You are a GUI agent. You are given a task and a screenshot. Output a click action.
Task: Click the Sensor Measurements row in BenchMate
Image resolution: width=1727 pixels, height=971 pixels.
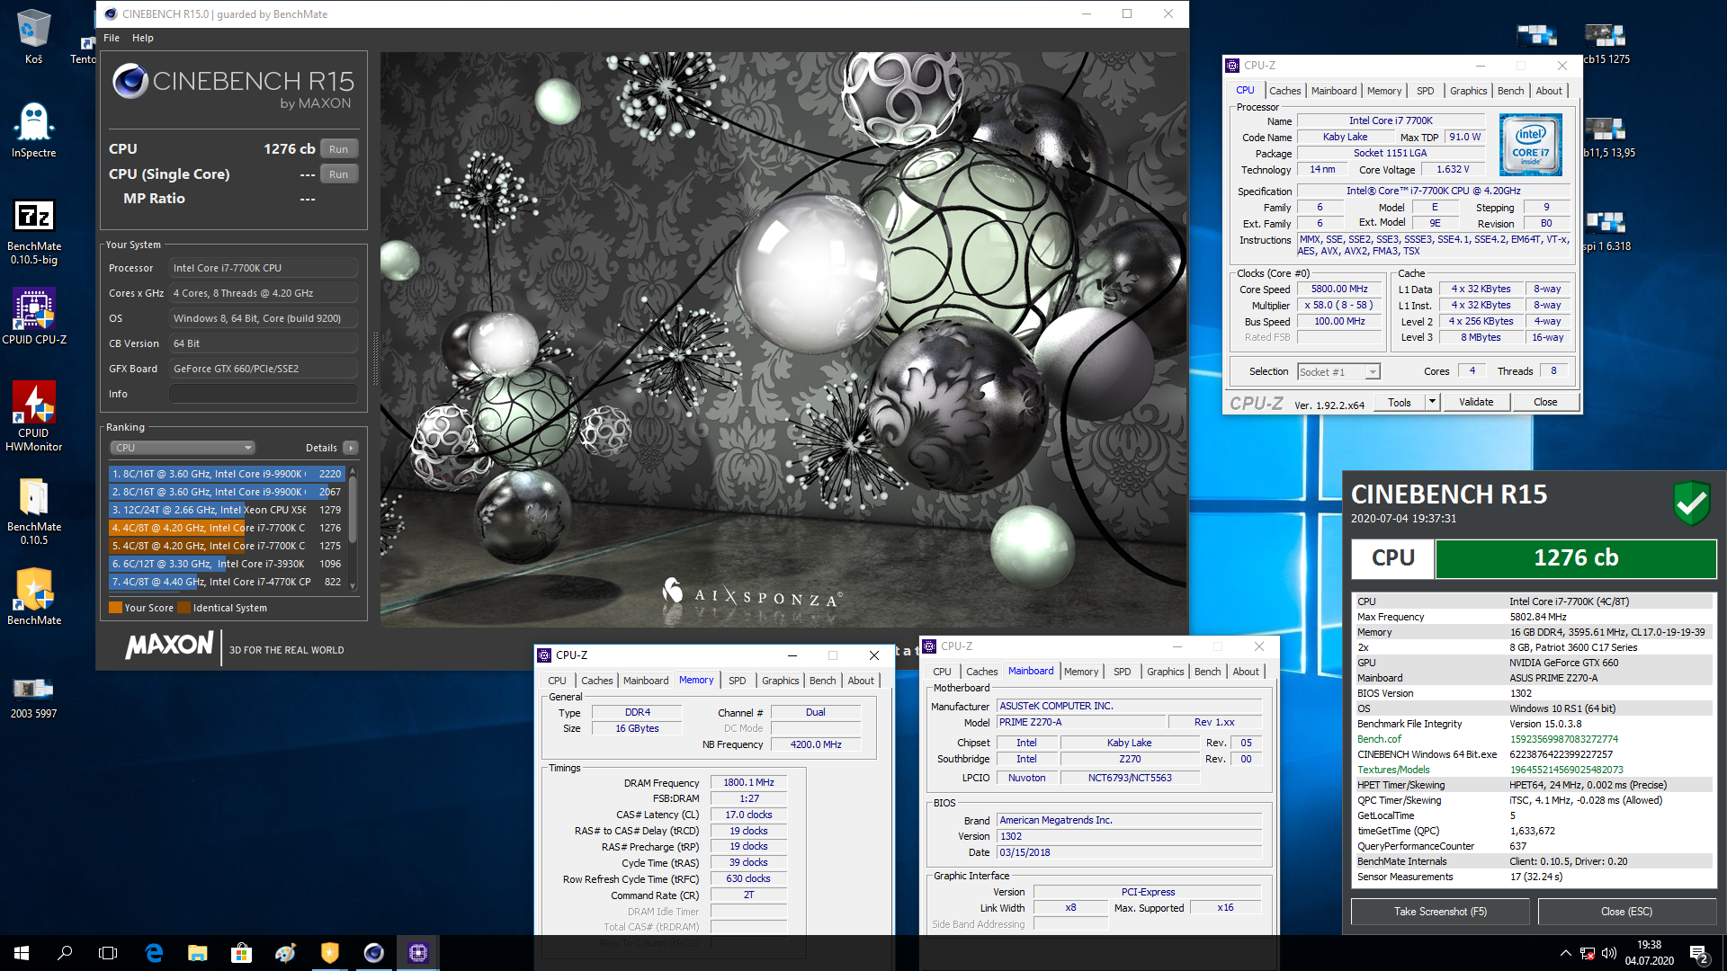[1534, 877]
